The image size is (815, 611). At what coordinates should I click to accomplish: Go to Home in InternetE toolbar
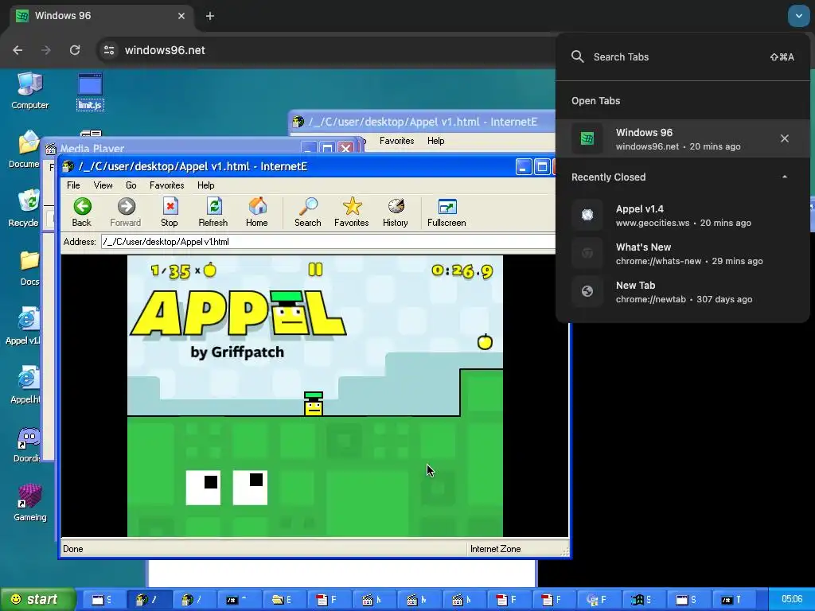pos(257,212)
